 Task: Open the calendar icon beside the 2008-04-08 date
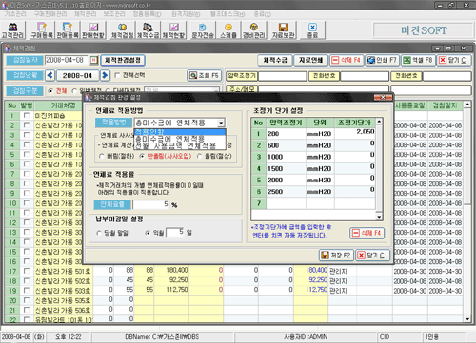pos(93,60)
